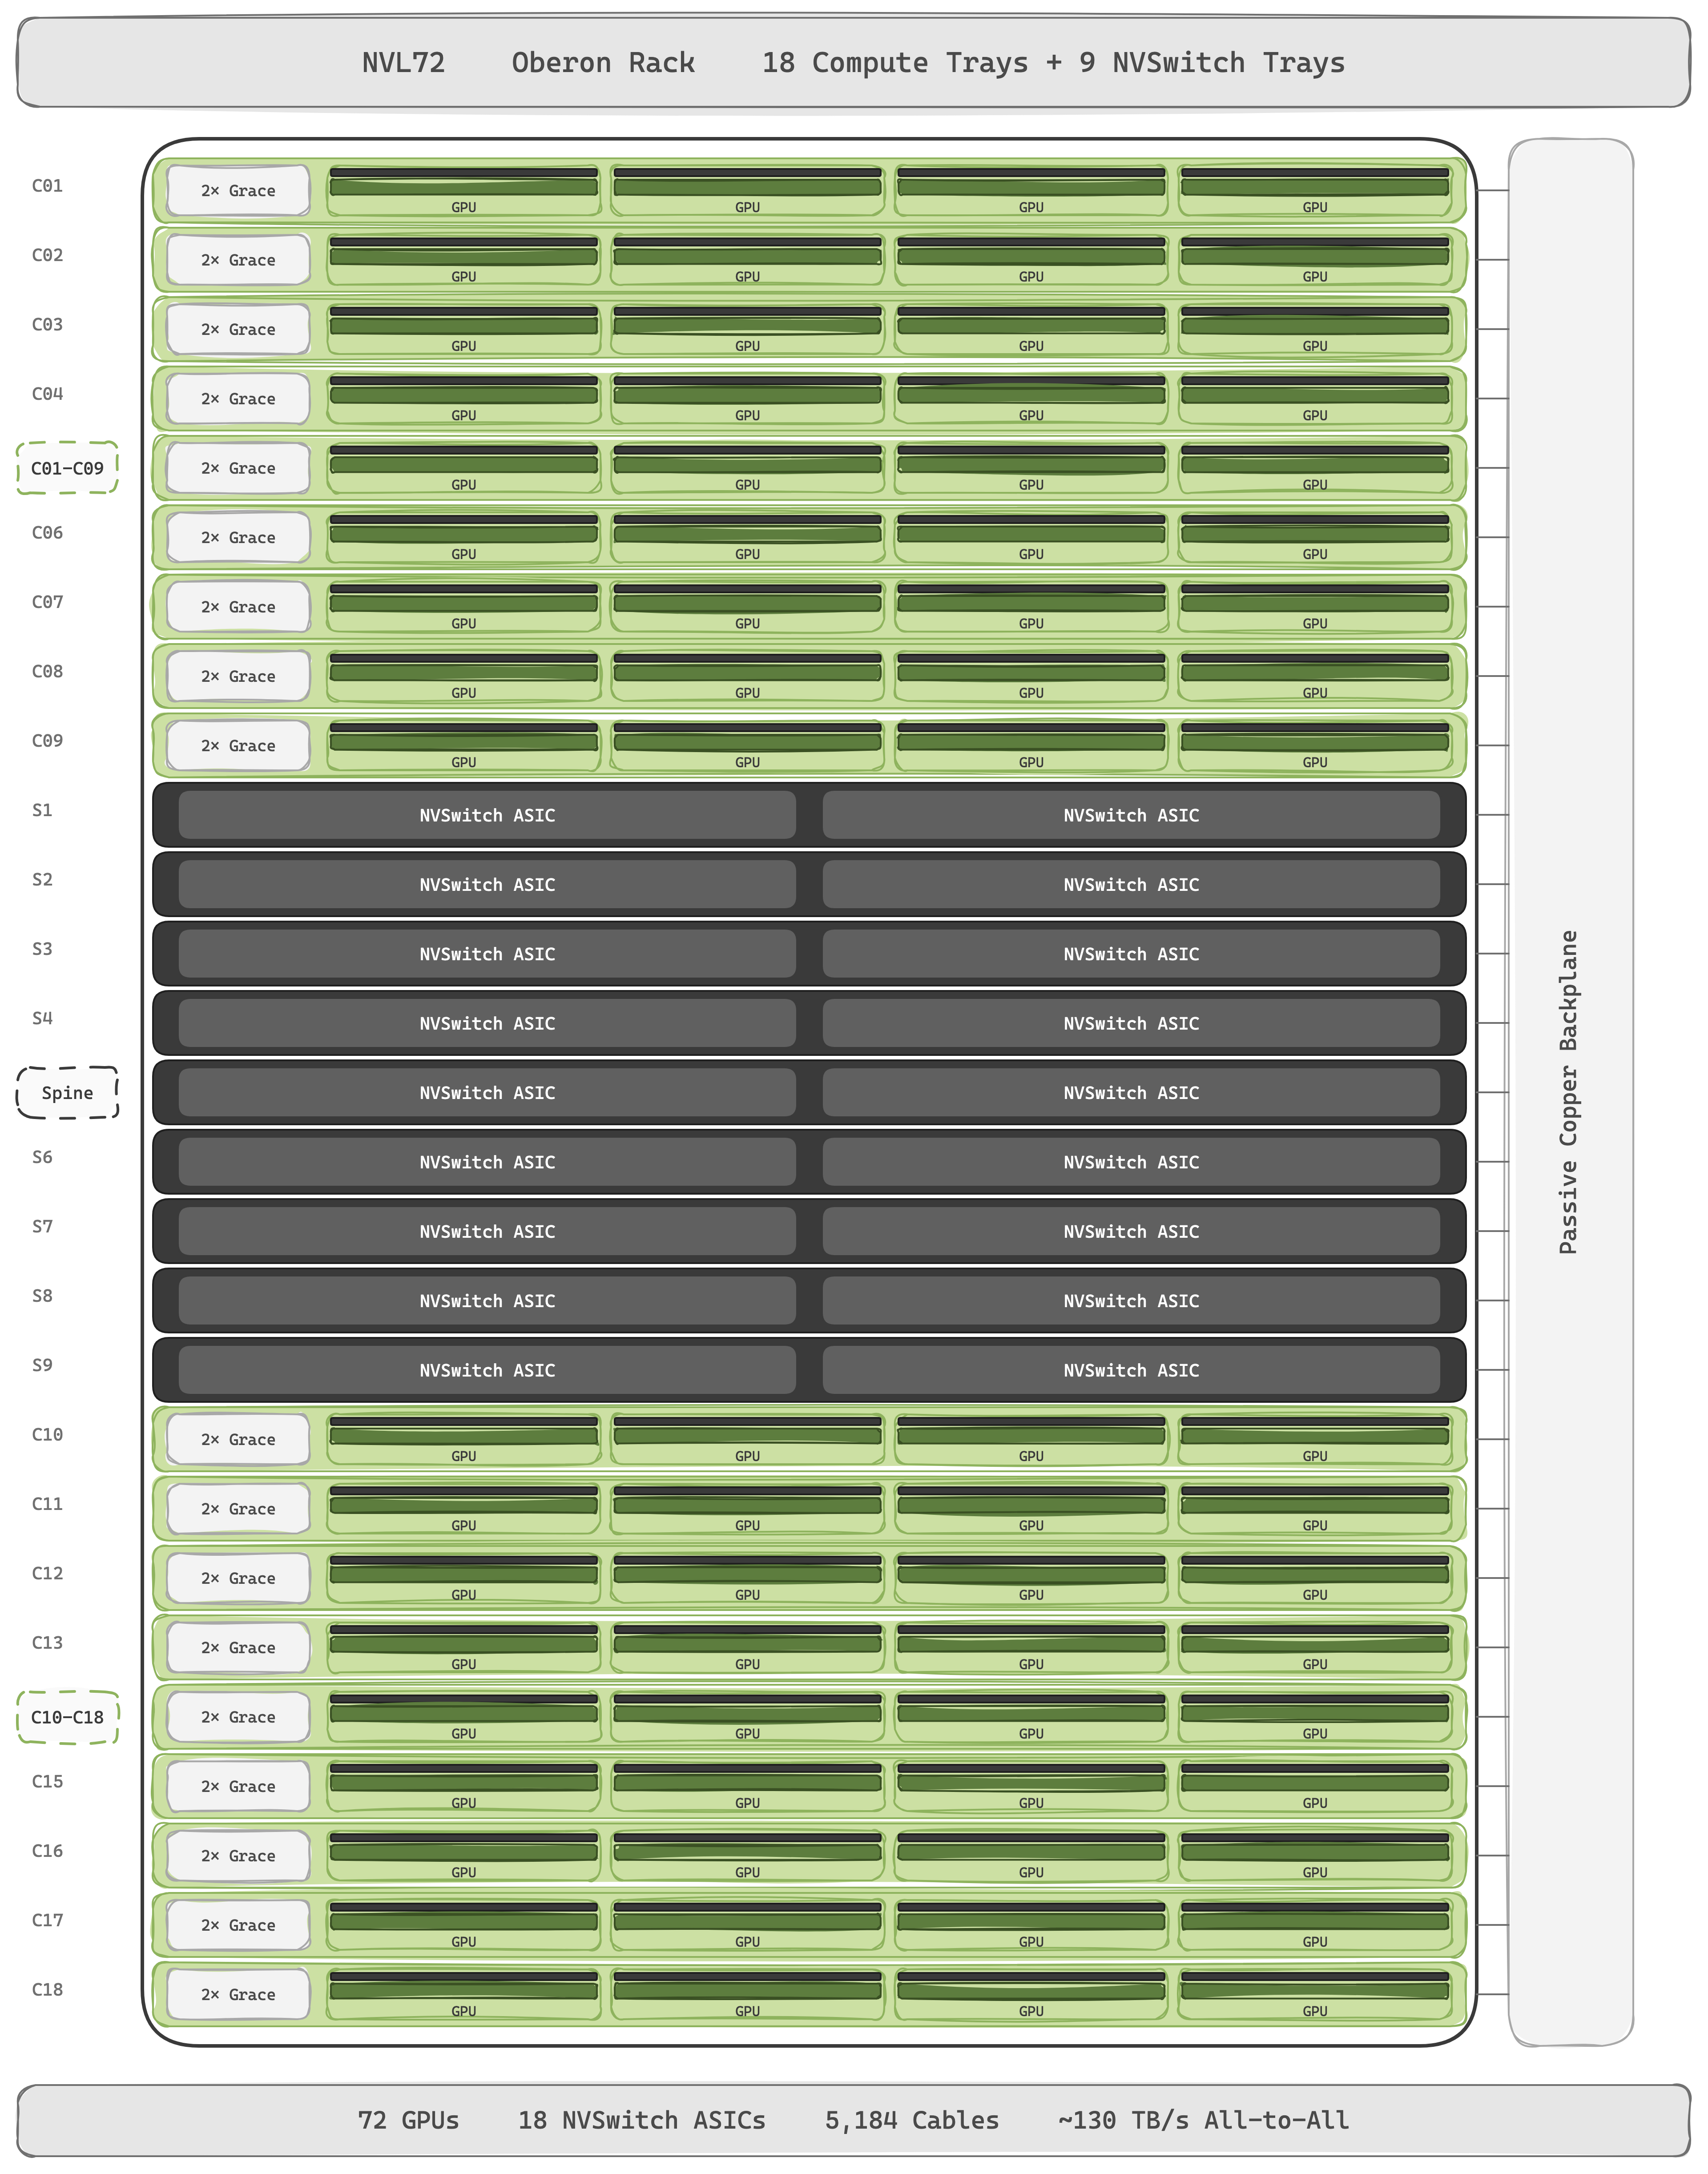Select the C18 row label
The height and width of the screenshot is (2174, 1708).
47,1990
